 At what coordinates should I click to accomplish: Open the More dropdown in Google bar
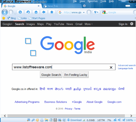(x=89, y=24)
